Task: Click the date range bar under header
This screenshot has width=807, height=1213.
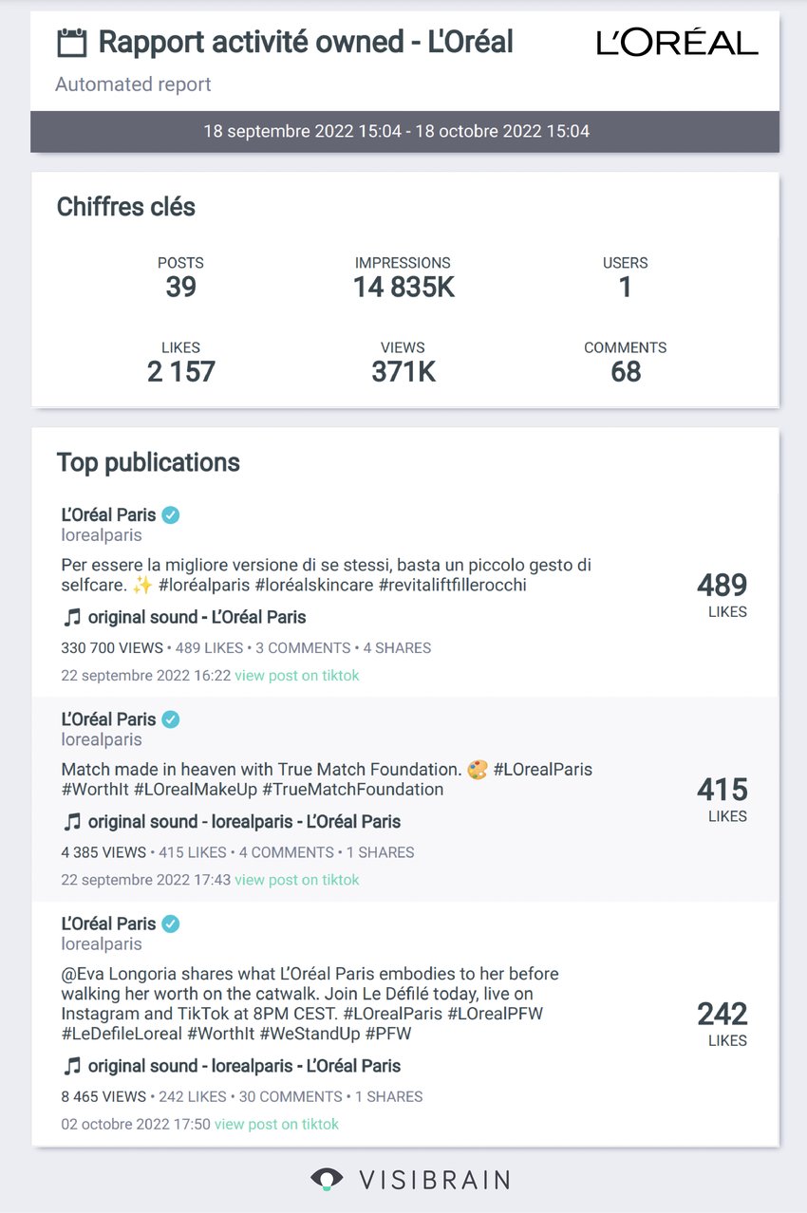Action: 404,131
